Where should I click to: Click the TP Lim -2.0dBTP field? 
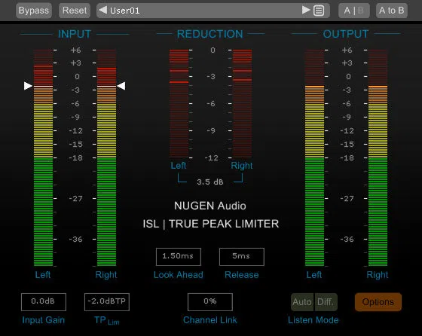click(x=107, y=302)
